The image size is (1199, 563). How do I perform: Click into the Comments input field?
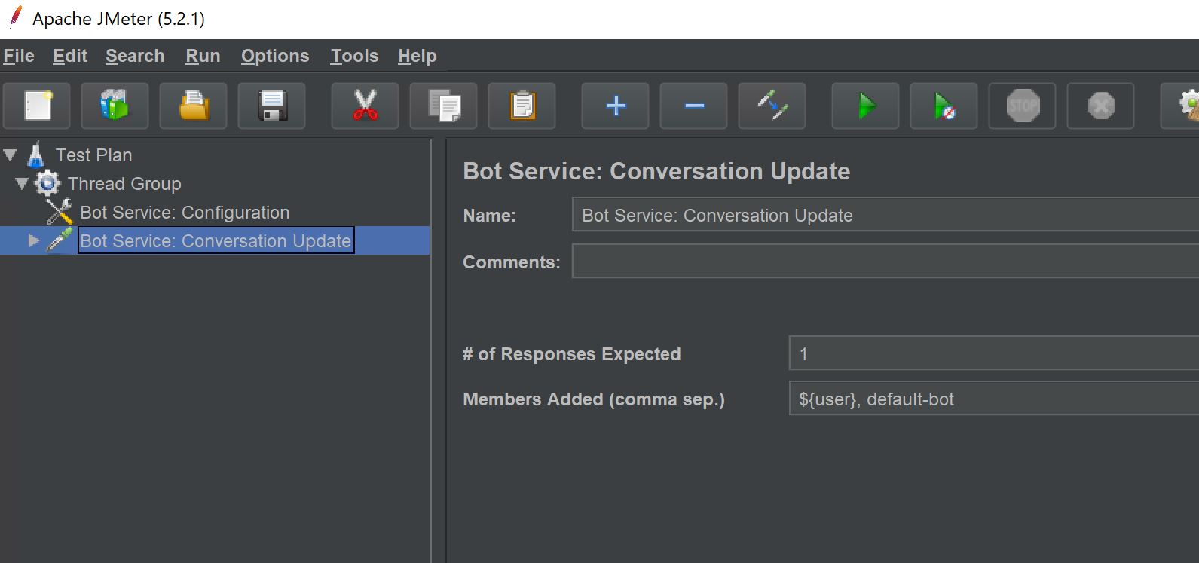pos(885,261)
